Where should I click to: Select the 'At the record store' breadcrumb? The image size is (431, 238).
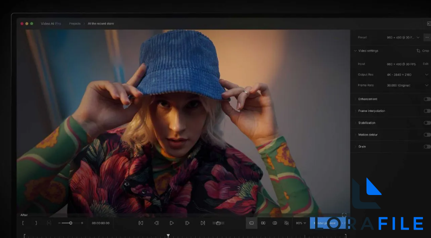click(100, 23)
